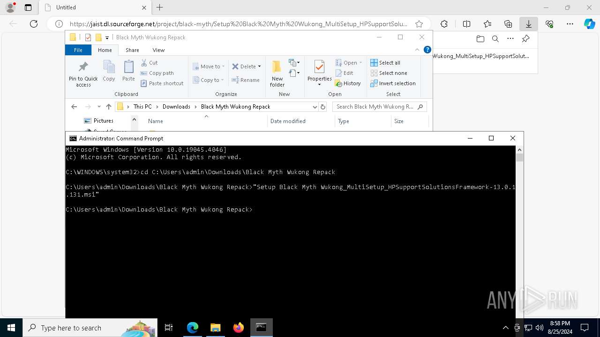Open Copilot in Edge
Image resolution: width=600 pixels, height=337 pixels.
click(589, 24)
